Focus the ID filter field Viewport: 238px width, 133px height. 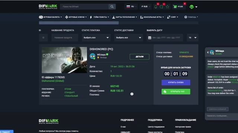point(44,38)
